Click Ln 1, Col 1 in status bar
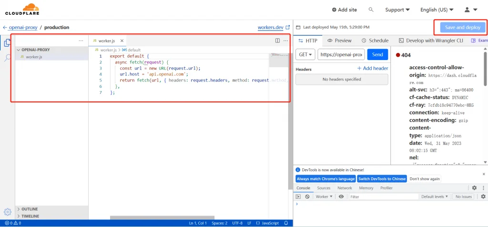Screen dimensions: 488x227 point(198,223)
